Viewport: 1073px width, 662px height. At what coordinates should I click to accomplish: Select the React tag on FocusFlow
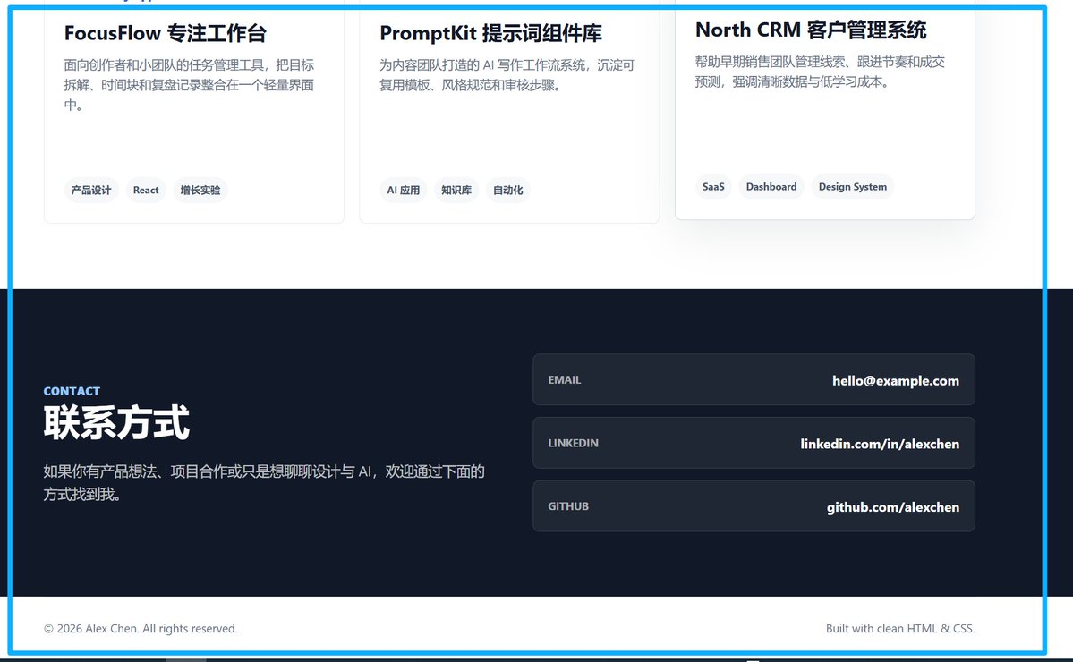pos(146,191)
